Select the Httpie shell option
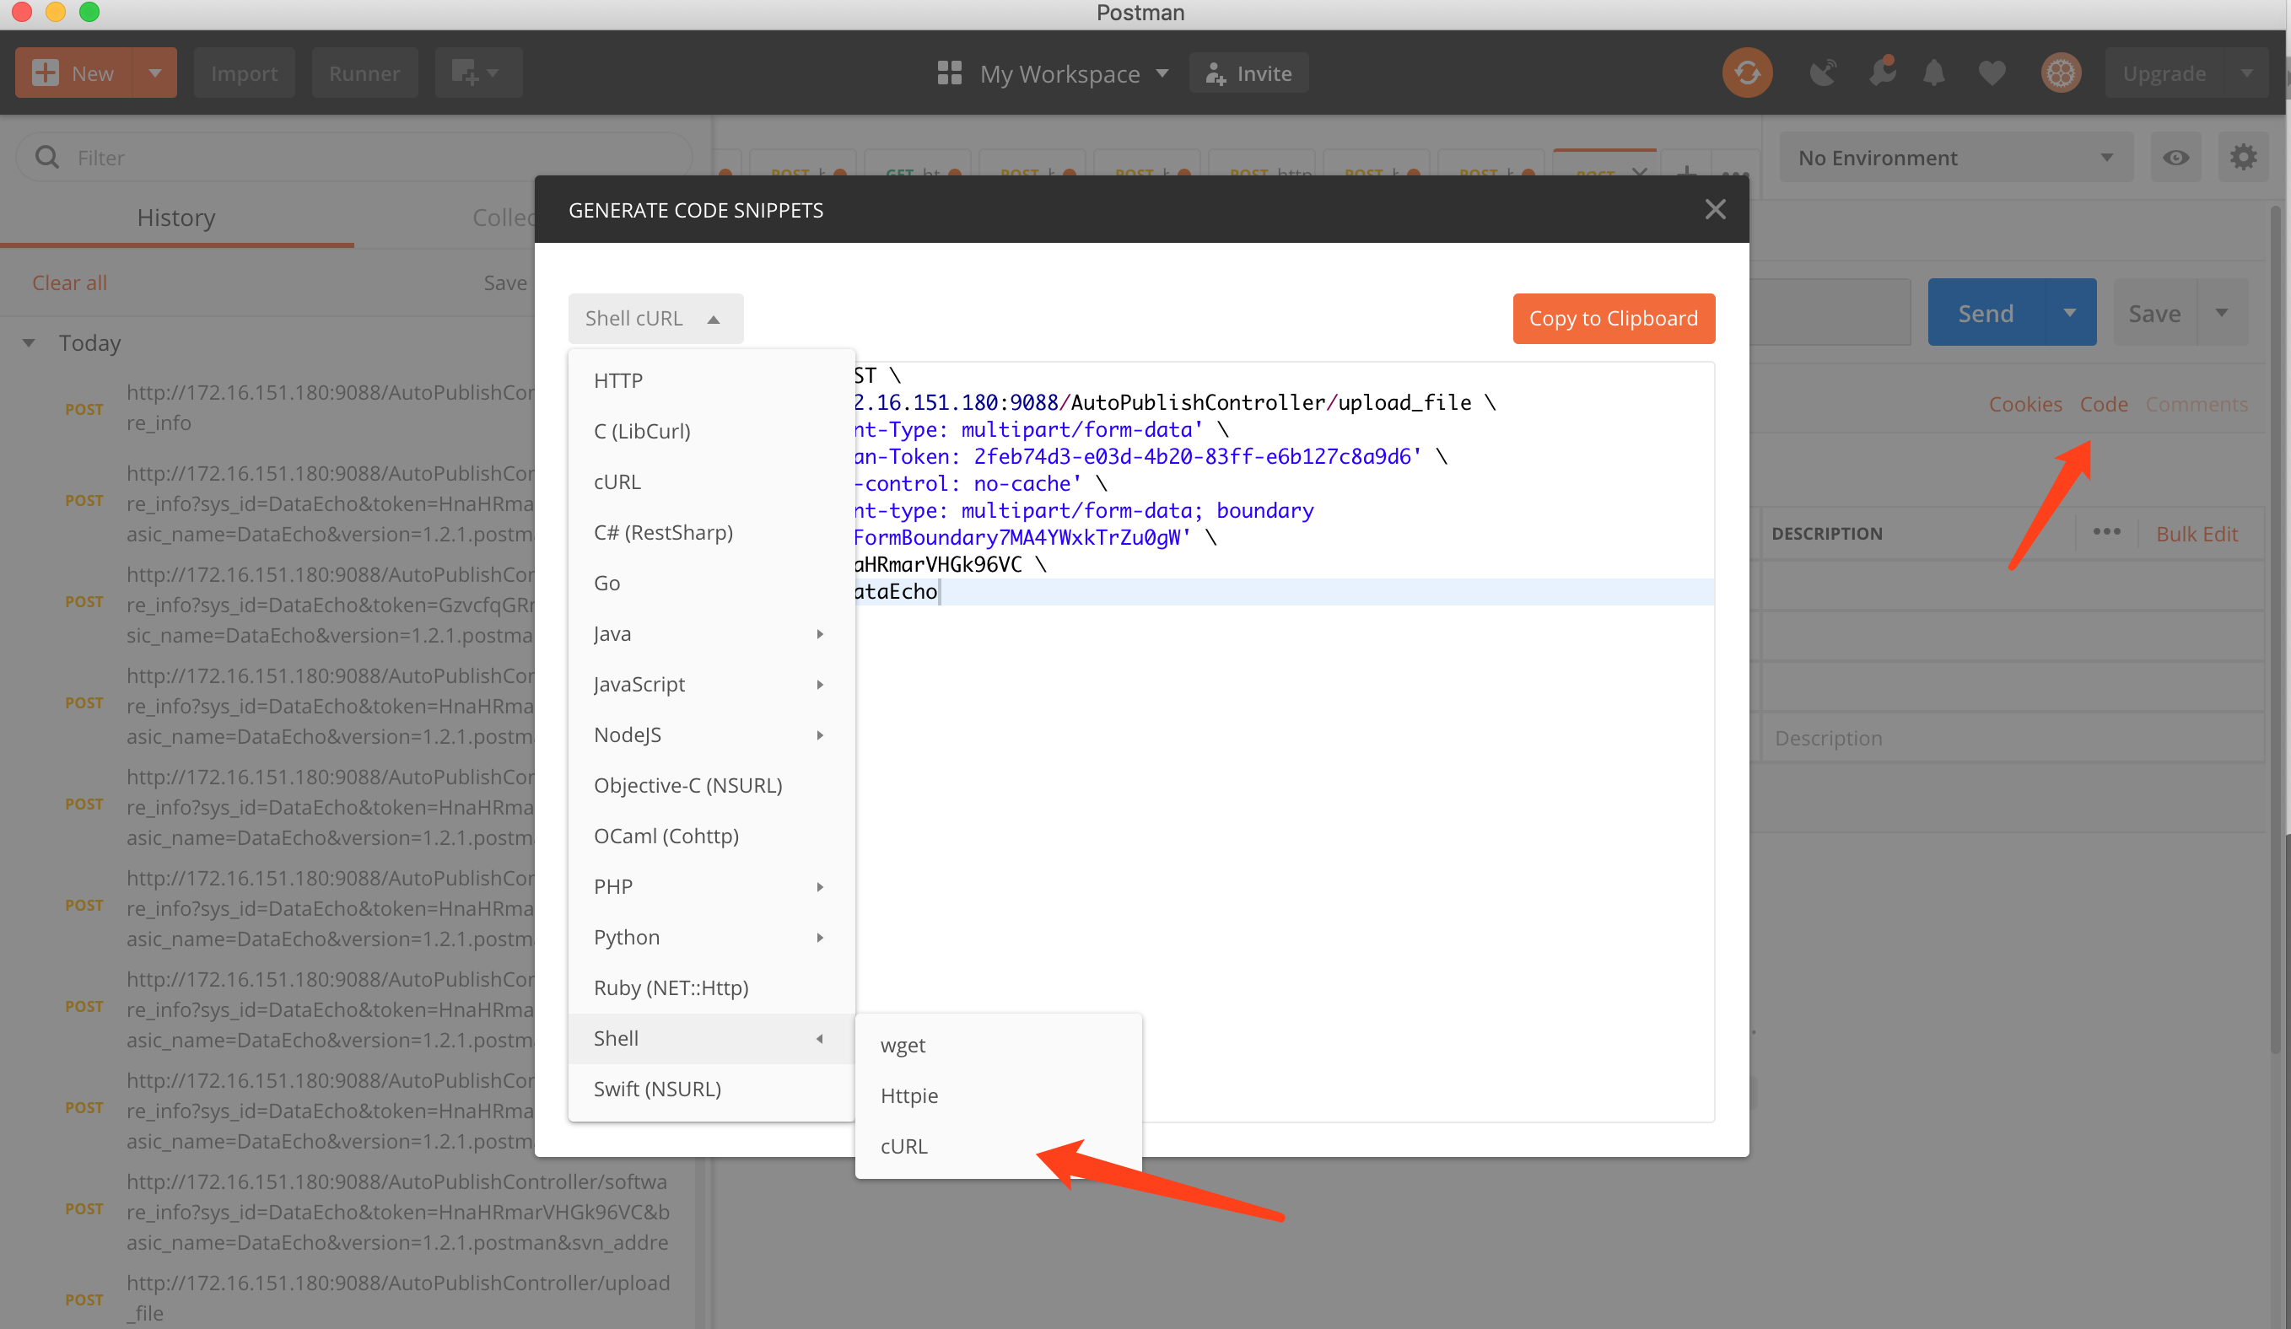The image size is (2291, 1329). coord(908,1095)
